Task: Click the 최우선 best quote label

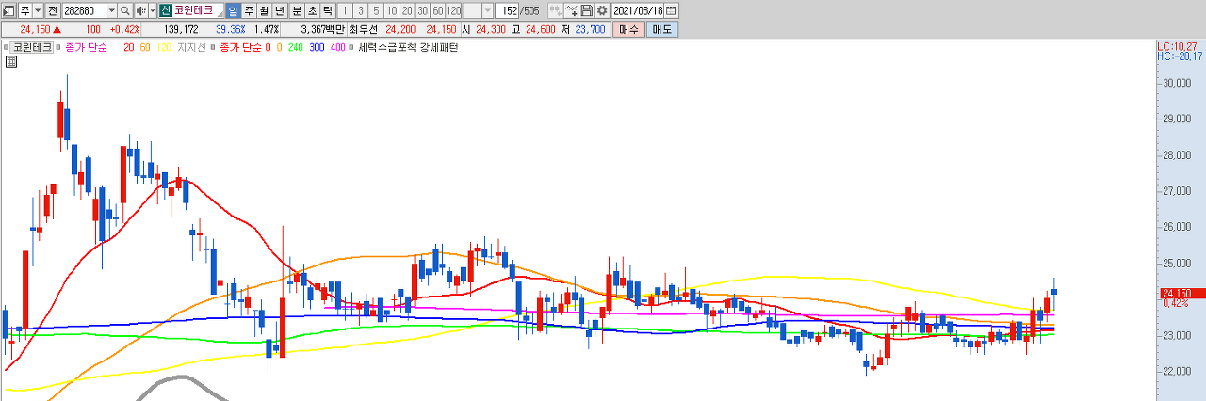Action: coord(364,29)
